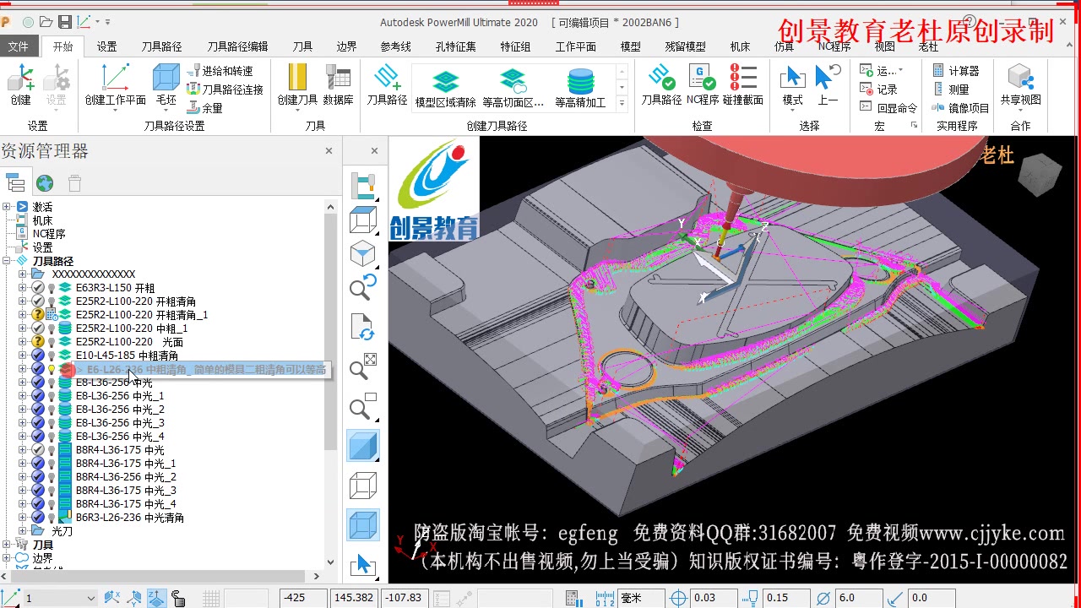Click the Open project folder icon
The image size is (1081, 608).
[46, 22]
